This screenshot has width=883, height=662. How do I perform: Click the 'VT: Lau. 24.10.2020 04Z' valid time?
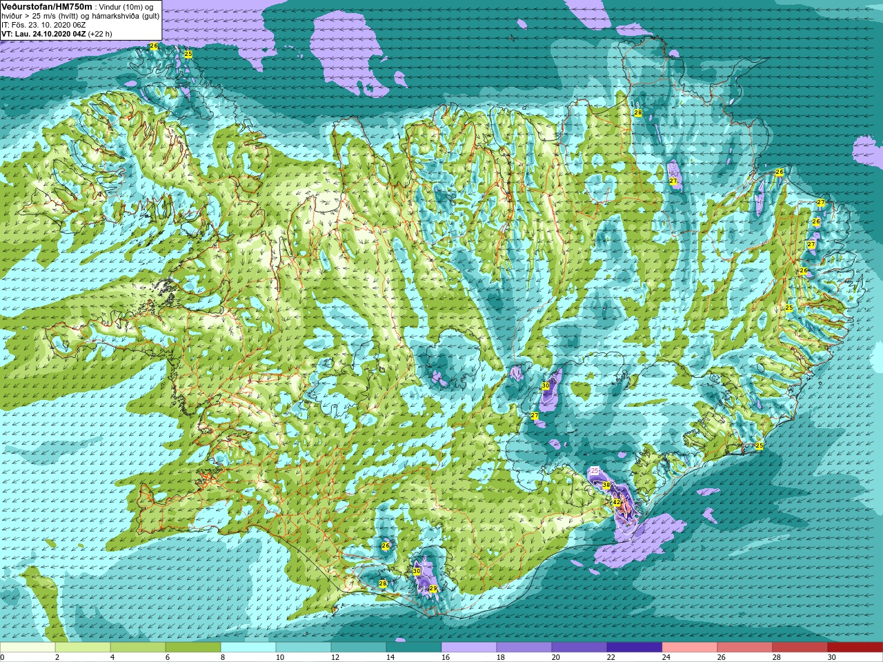click(x=43, y=33)
